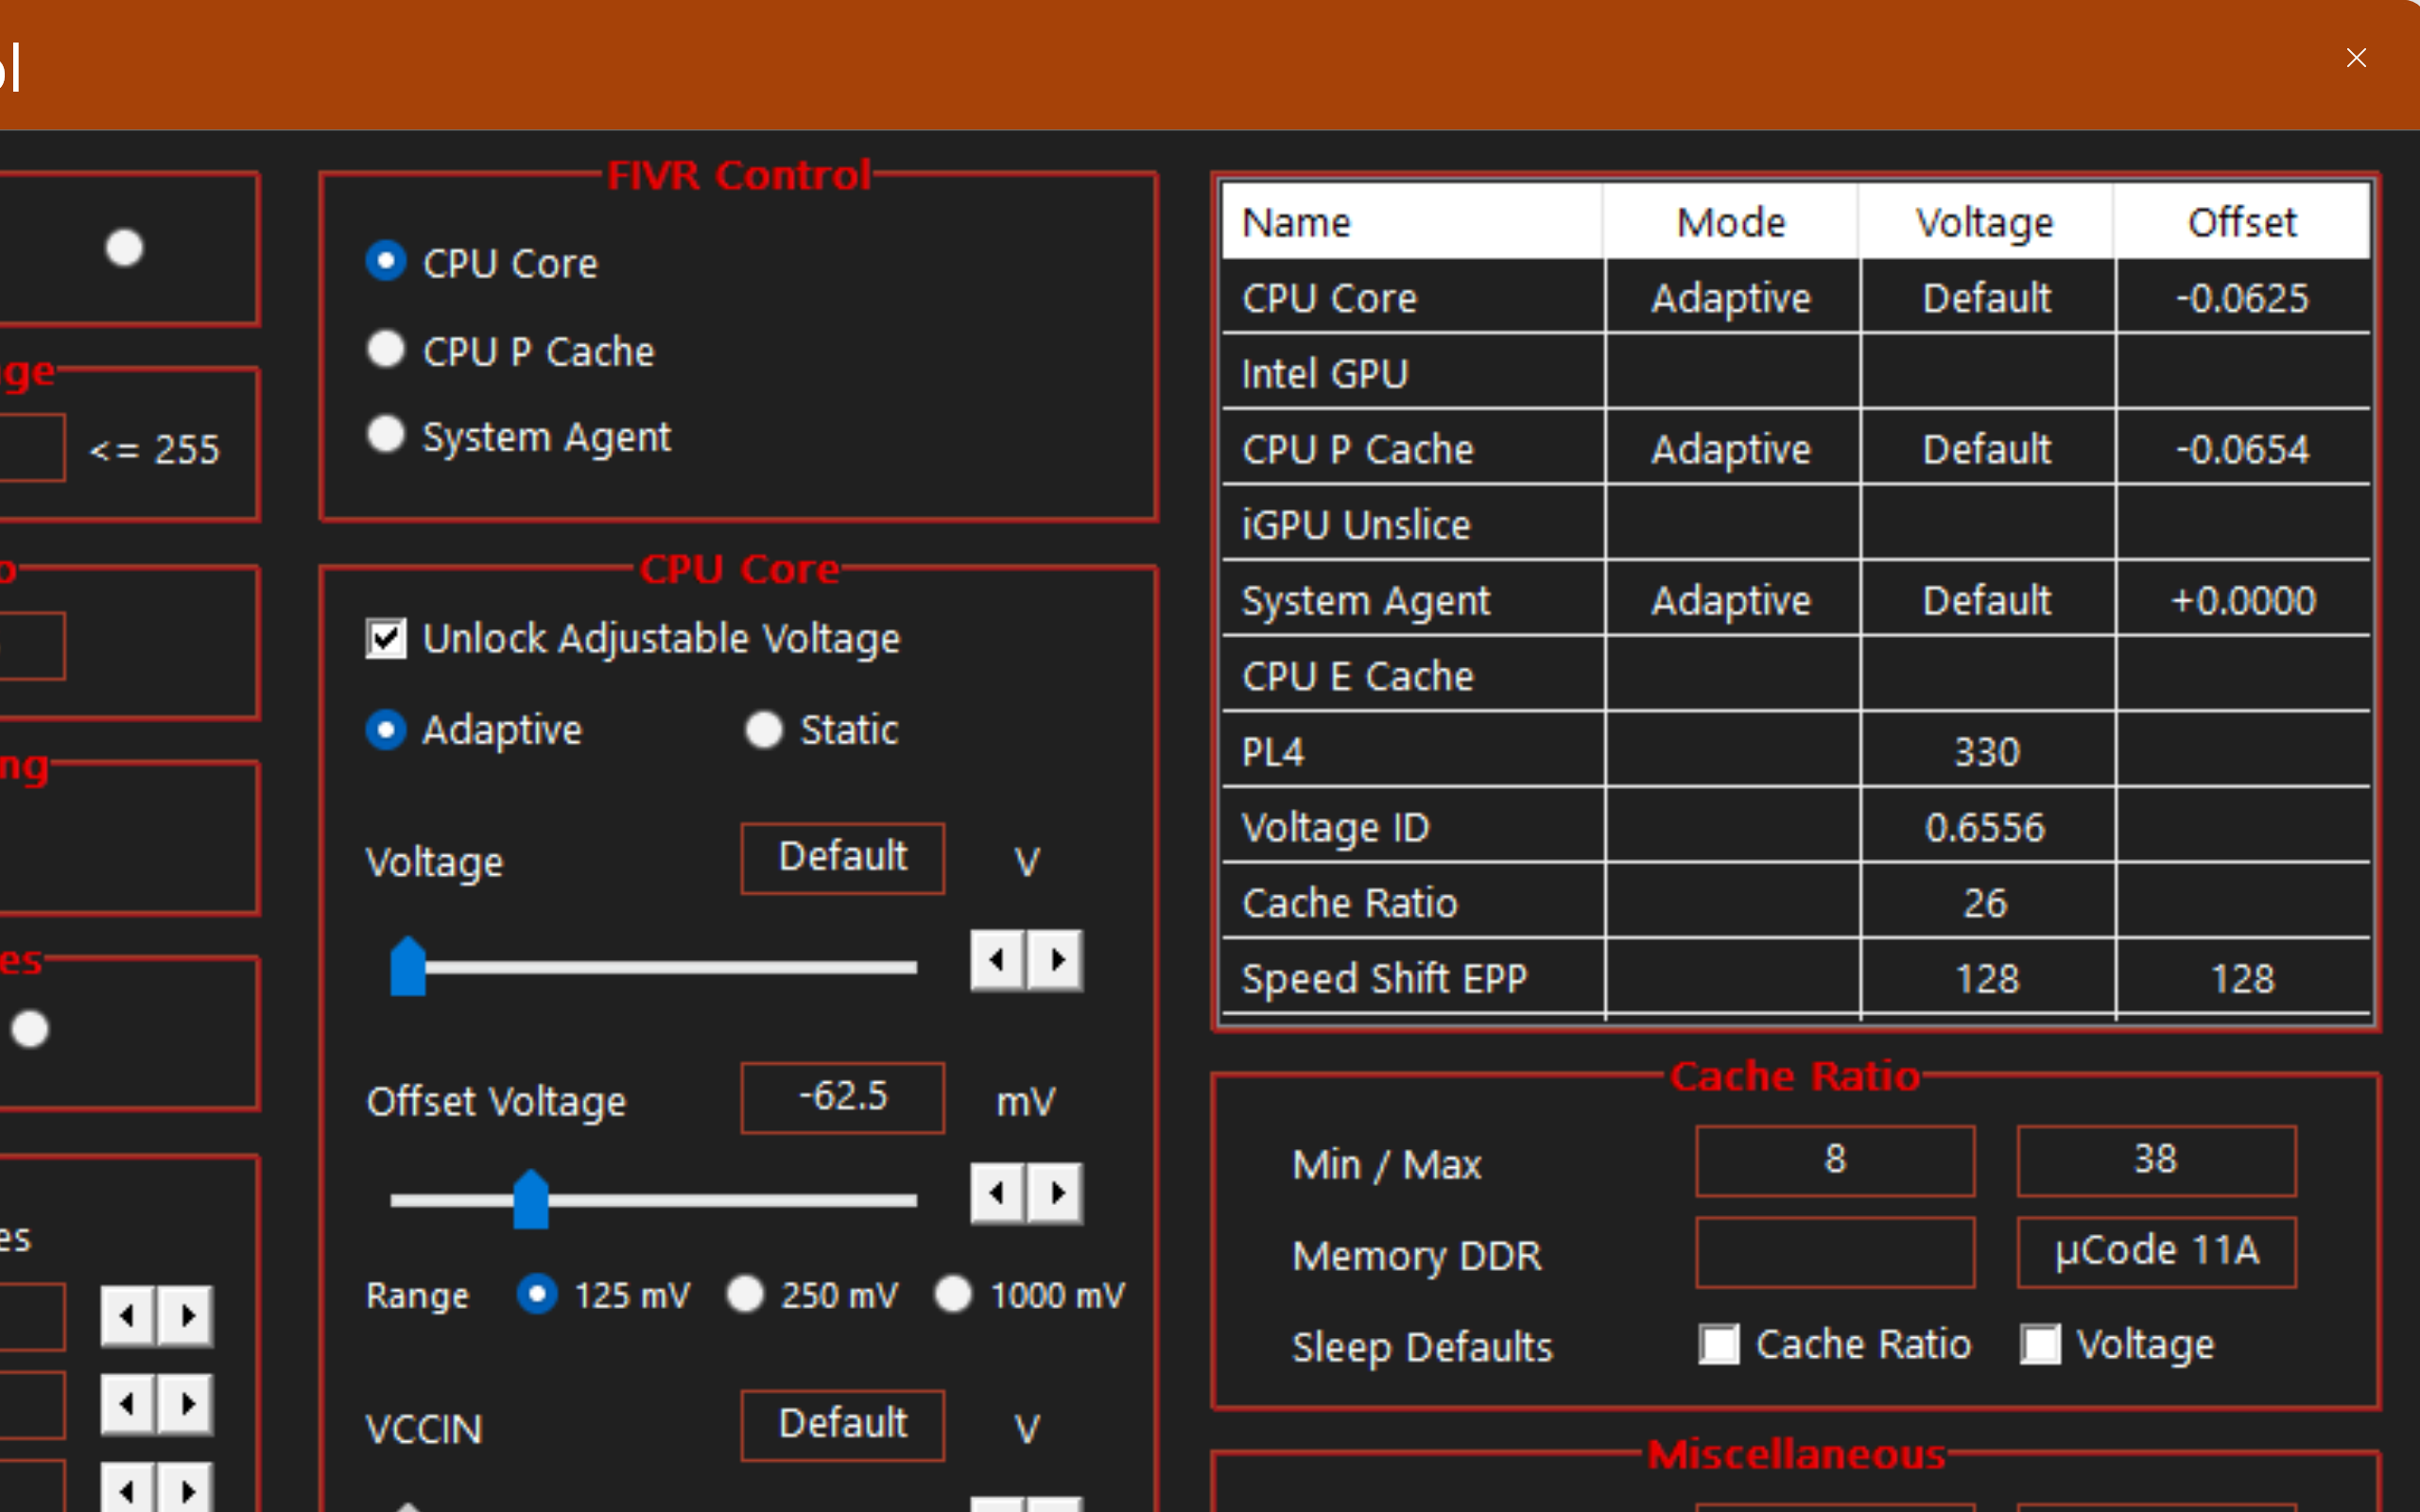Click the Offset Voltage slider handle
2420x1512 pixels.
tap(531, 1198)
